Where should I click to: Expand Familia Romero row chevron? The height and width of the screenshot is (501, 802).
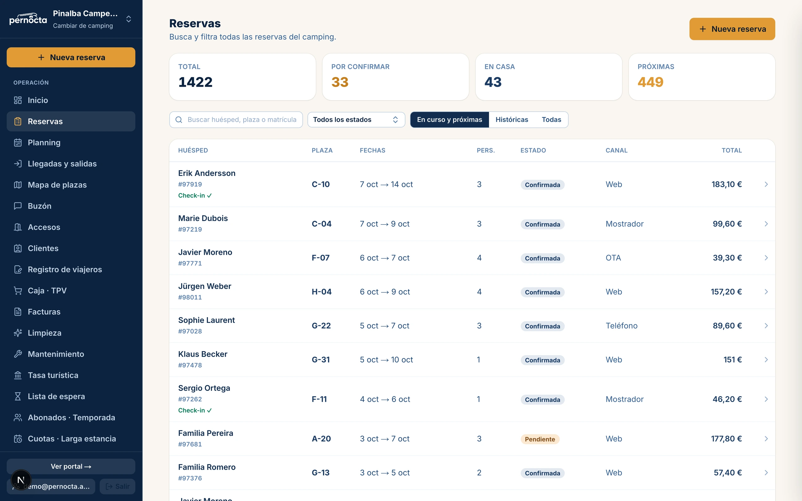coord(766,473)
